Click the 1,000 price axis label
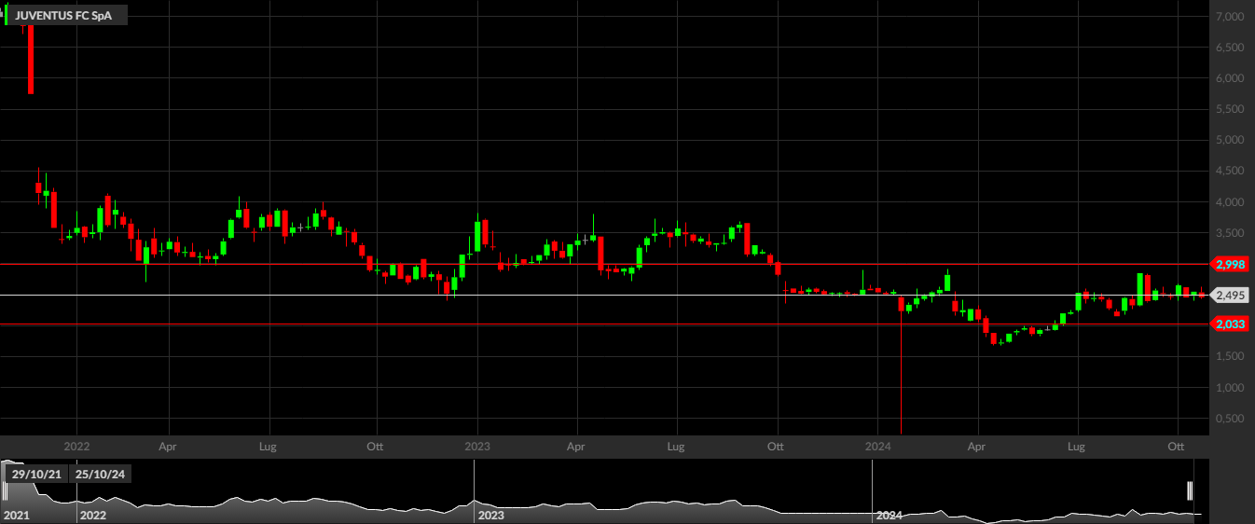Screen dimensions: 1255x524 [x=1230, y=388]
